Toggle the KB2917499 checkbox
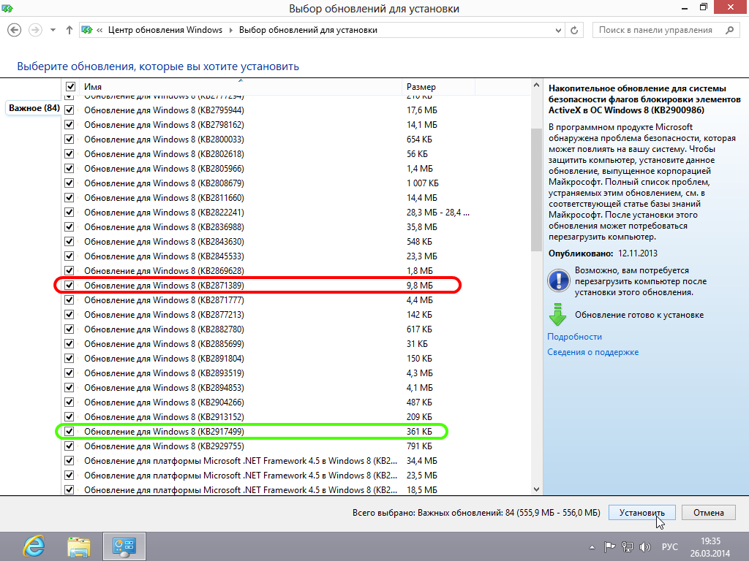 [x=69, y=431]
